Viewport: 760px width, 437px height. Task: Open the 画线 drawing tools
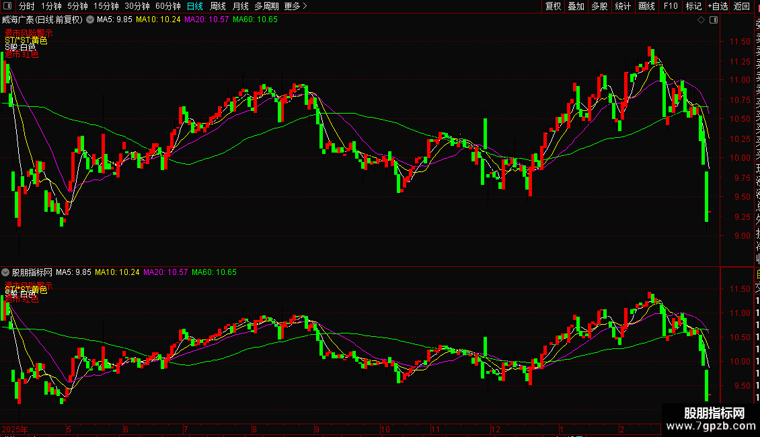tap(646, 6)
